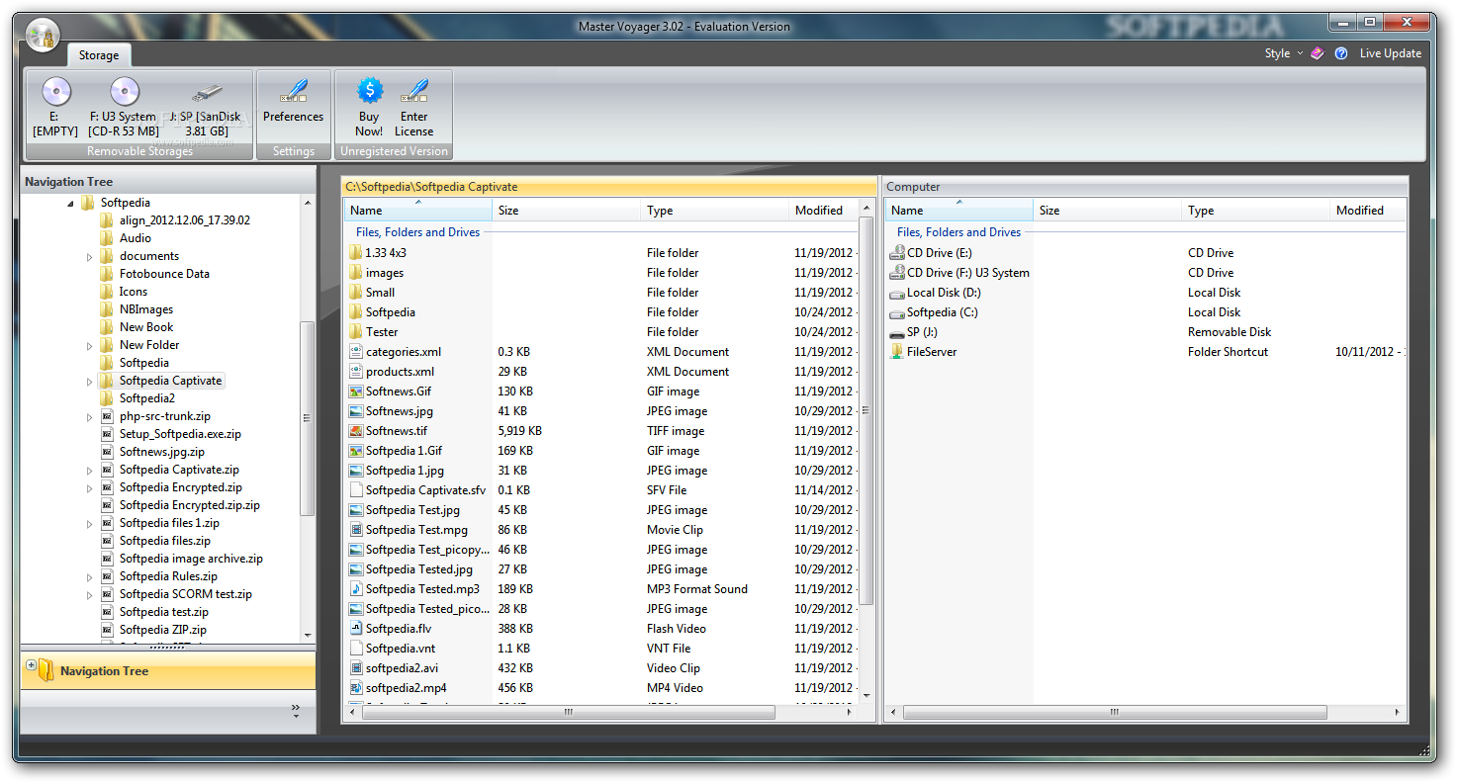Click Live Update in the title area
The image size is (1457, 783).
(x=1390, y=53)
